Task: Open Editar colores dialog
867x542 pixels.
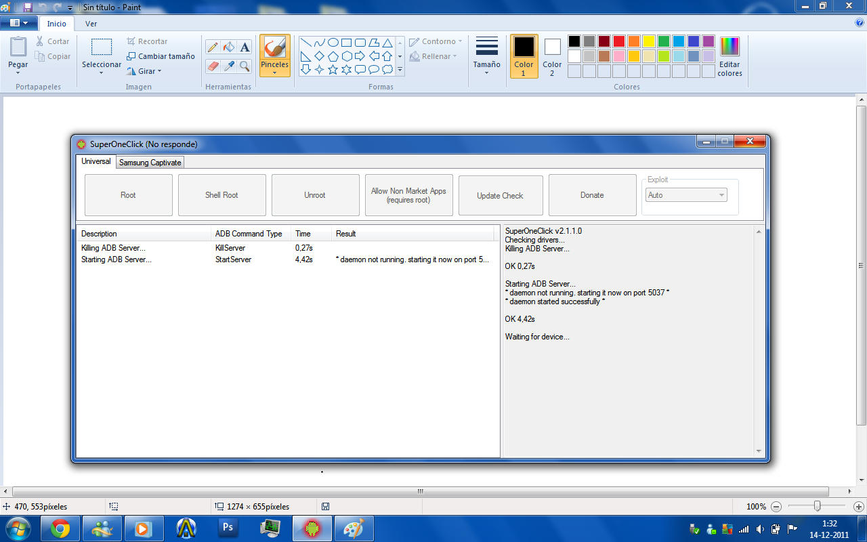Action: [x=729, y=57]
